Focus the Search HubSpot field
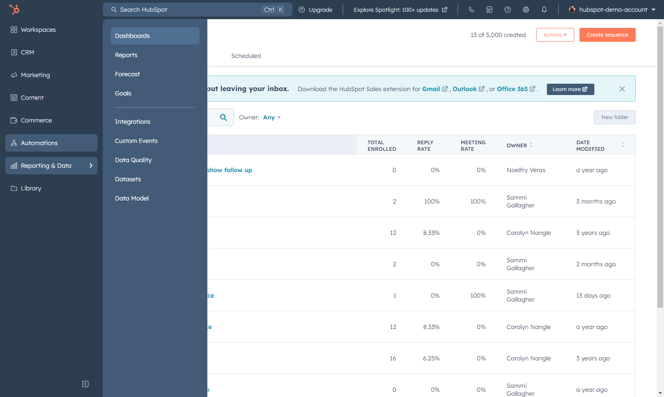Image resolution: width=664 pixels, height=397 pixels. click(198, 10)
